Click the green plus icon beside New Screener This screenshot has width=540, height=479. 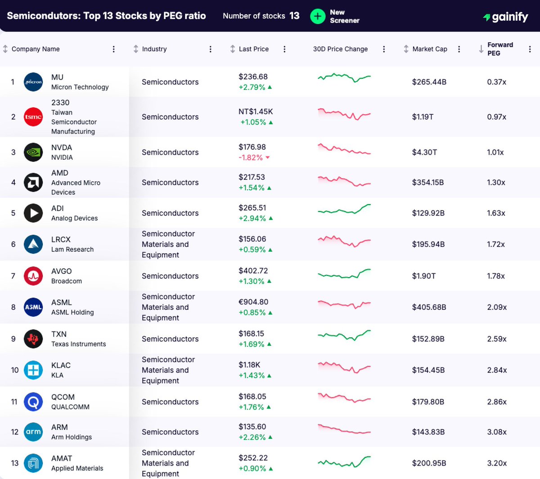[318, 16]
